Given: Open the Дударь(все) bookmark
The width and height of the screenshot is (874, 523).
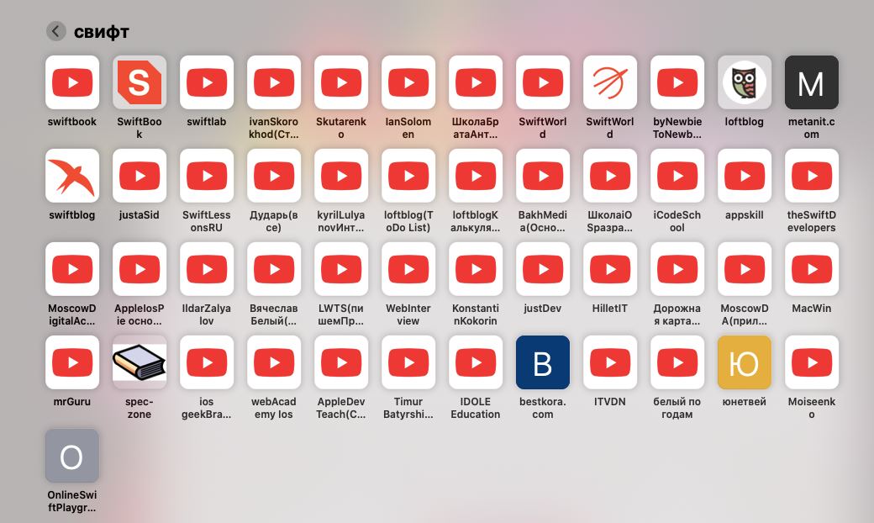Looking at the screenshot, I should [x=274, y=176].
